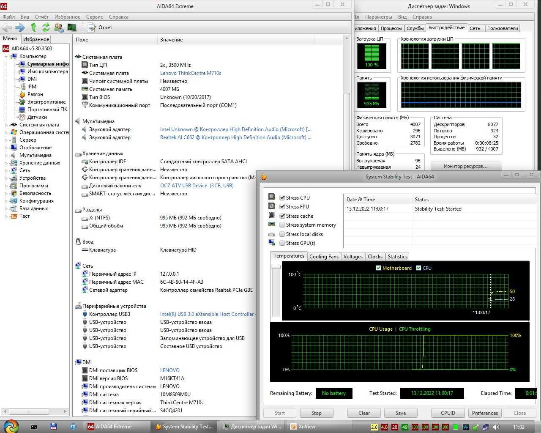Select the Портативный ПК laptop icon
541x433 pixels.
coord(22,110)
